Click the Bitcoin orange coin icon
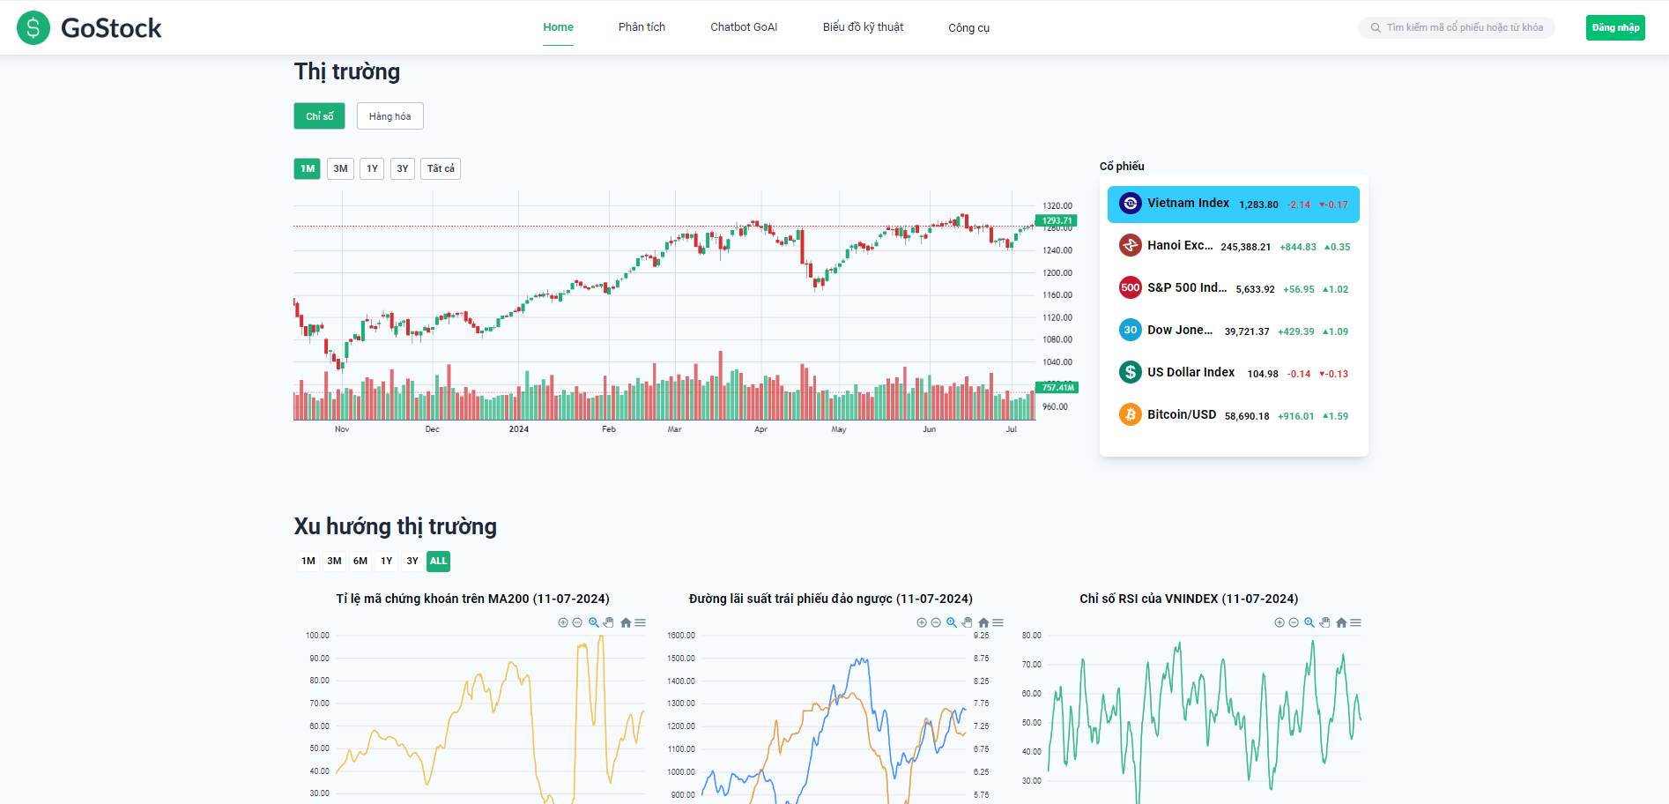The width and height of the screenshot is (1669, 804). [x=1131, y=414]
